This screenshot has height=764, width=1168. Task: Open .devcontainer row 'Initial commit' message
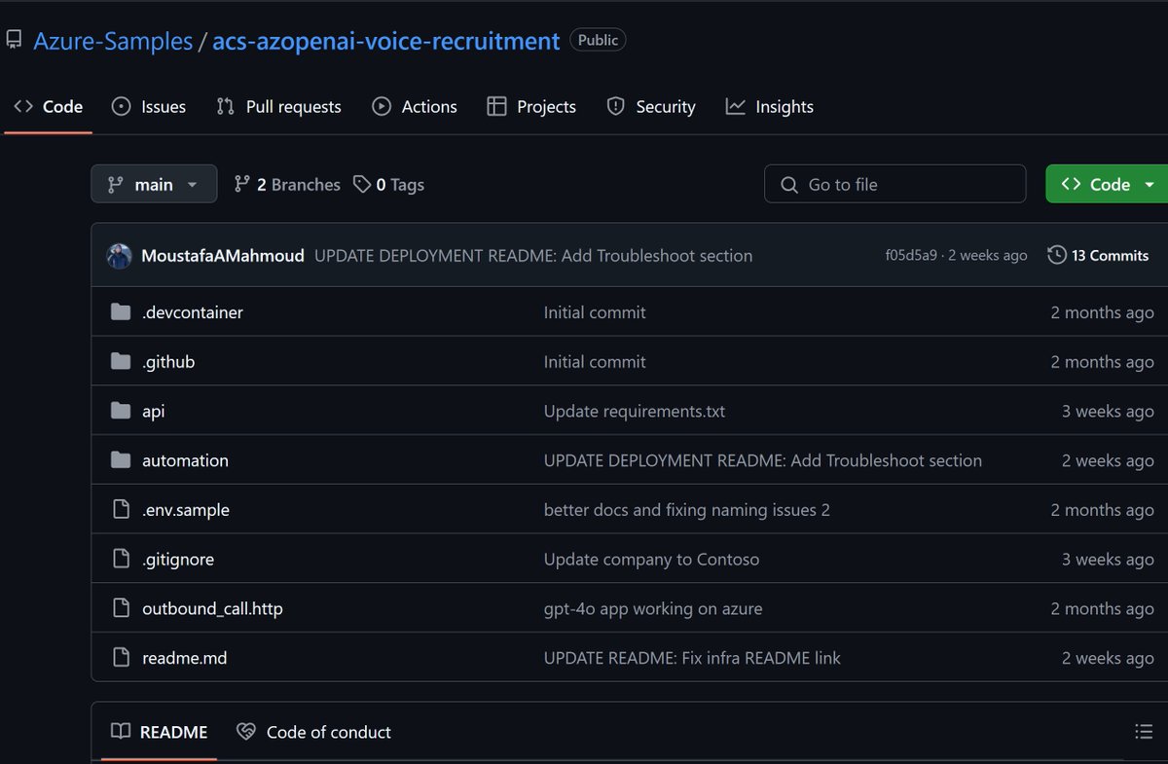[x=595, y=312]
